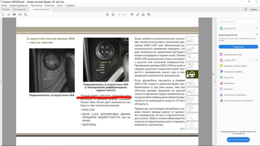Open the help question mark icon

[x=246, y=10]
